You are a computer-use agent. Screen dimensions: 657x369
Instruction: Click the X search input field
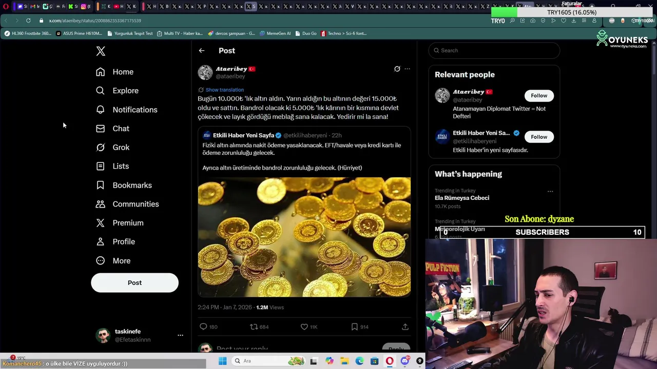coord(494,50)
